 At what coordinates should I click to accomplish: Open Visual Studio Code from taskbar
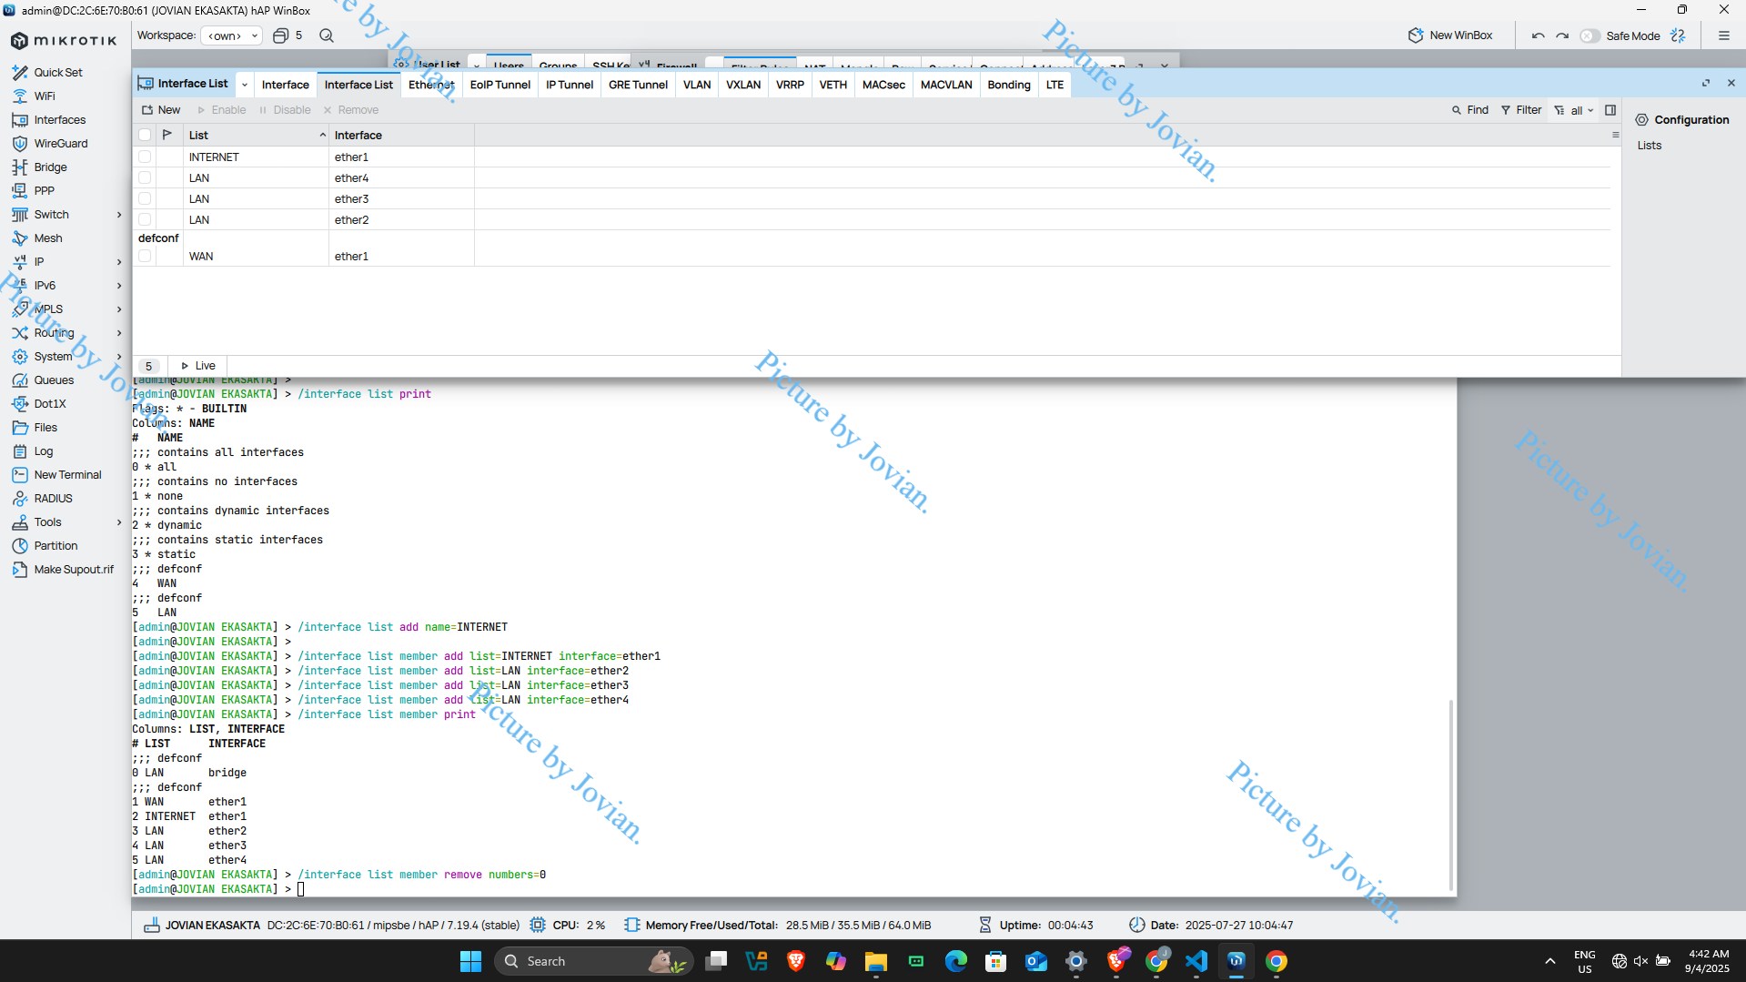pyautogui.click(x=1196, y=961)
